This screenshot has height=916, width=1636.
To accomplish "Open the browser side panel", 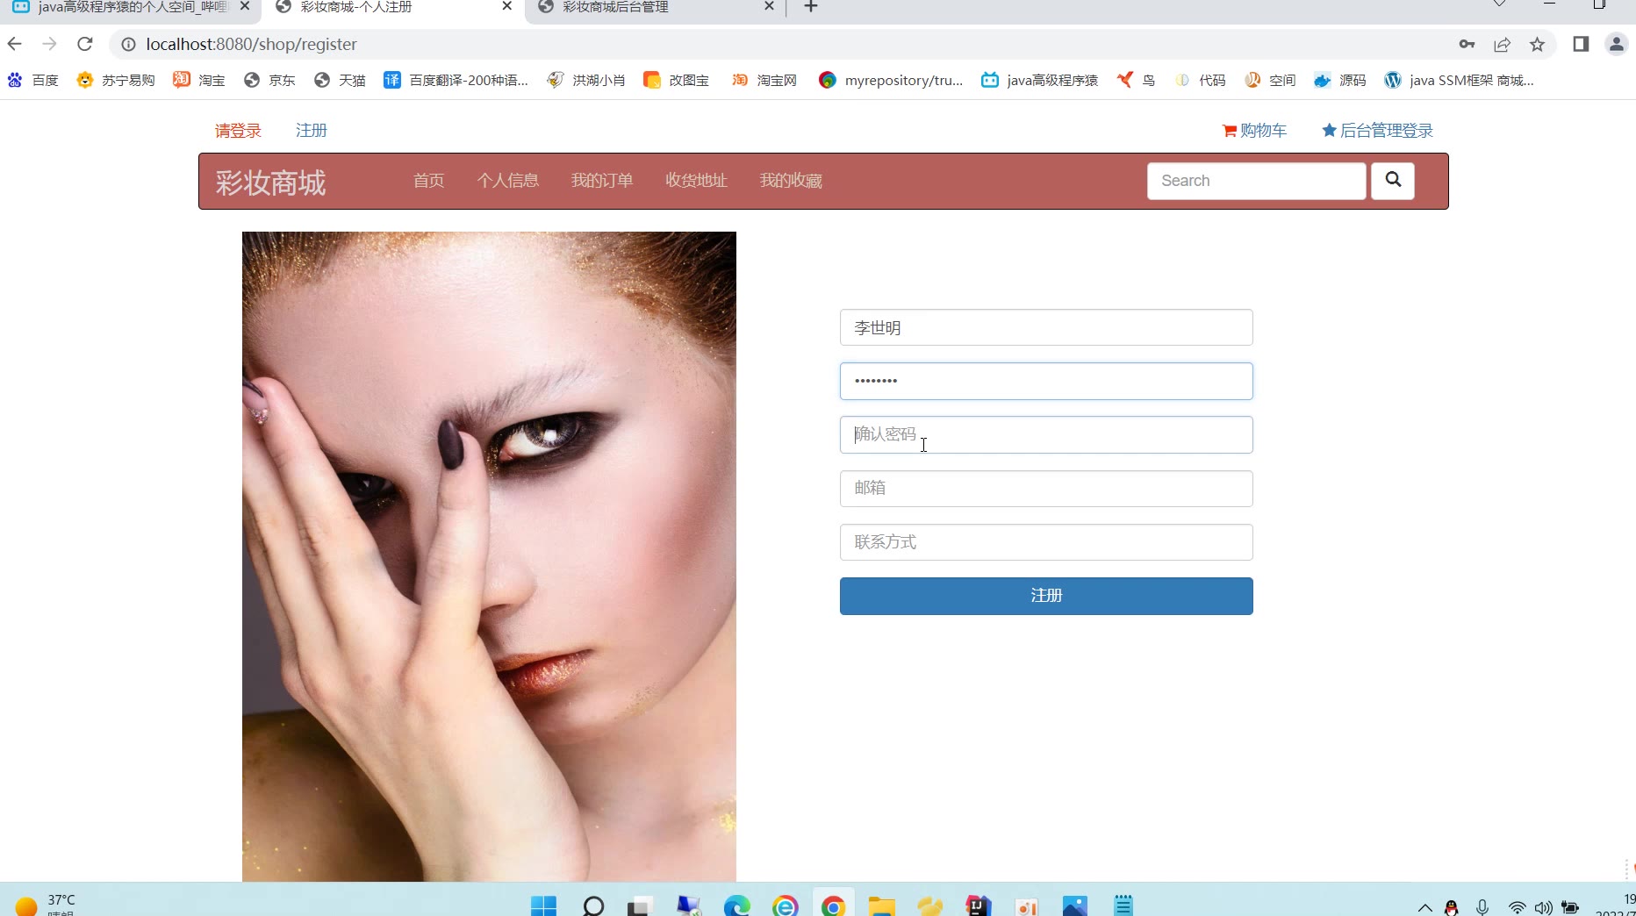I will [x=1581, y=44].
